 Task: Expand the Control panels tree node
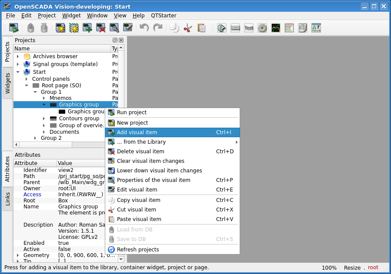tap(27, 79)
